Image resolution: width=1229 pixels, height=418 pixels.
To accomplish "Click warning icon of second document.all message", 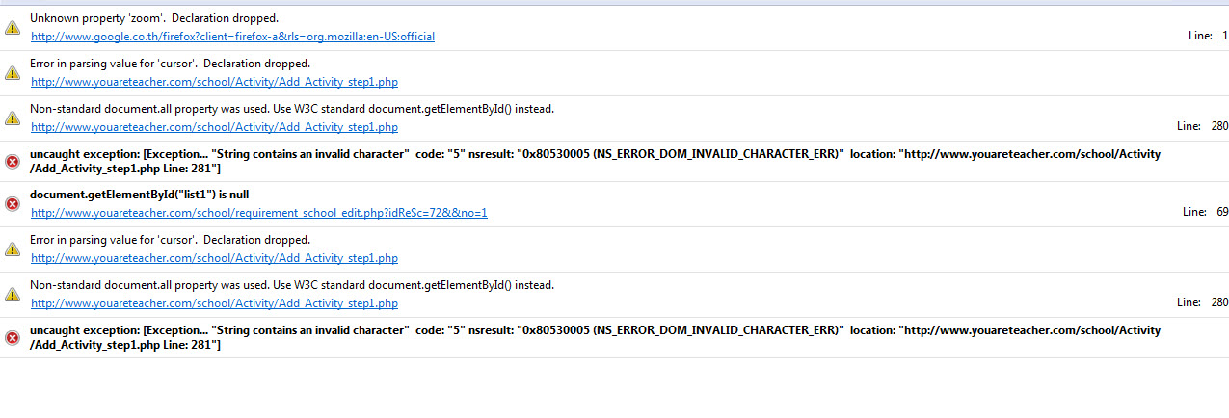I will (x=13, y=294).
